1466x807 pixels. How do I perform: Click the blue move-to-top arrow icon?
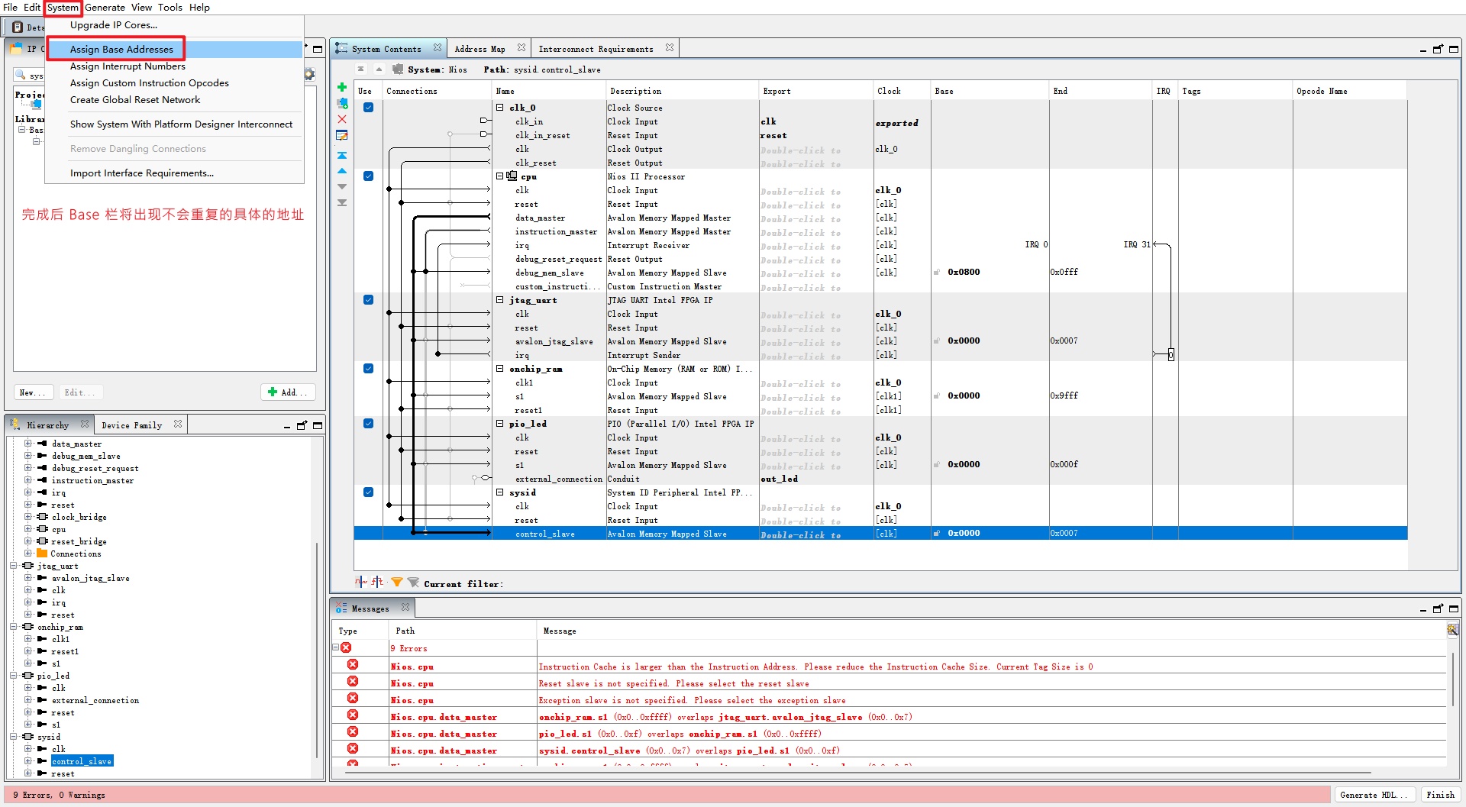point(342,155)
